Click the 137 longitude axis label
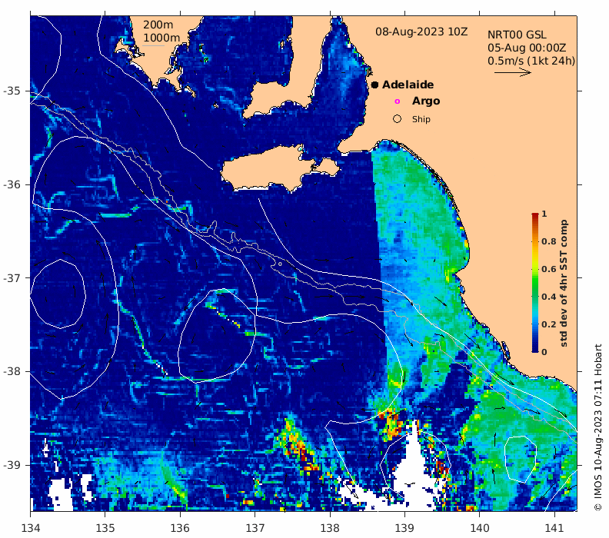The image size is (609, 538). click(x=255, y=528)
